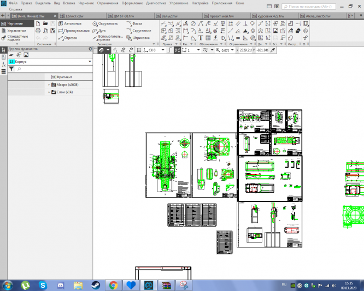Select the Прямоугольник tool
The width and height of the screenshot is (364, 291).
pos(74,31)
